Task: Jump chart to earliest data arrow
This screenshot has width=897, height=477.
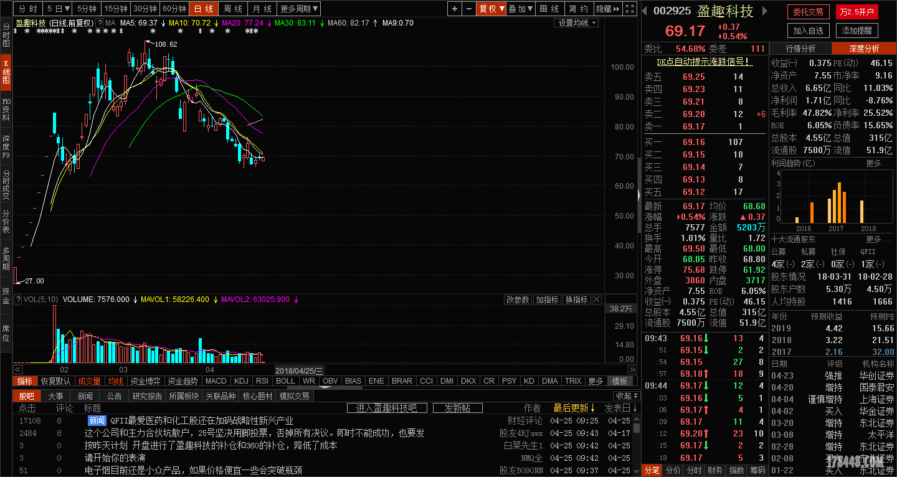Action: click(x=17, y=370)
